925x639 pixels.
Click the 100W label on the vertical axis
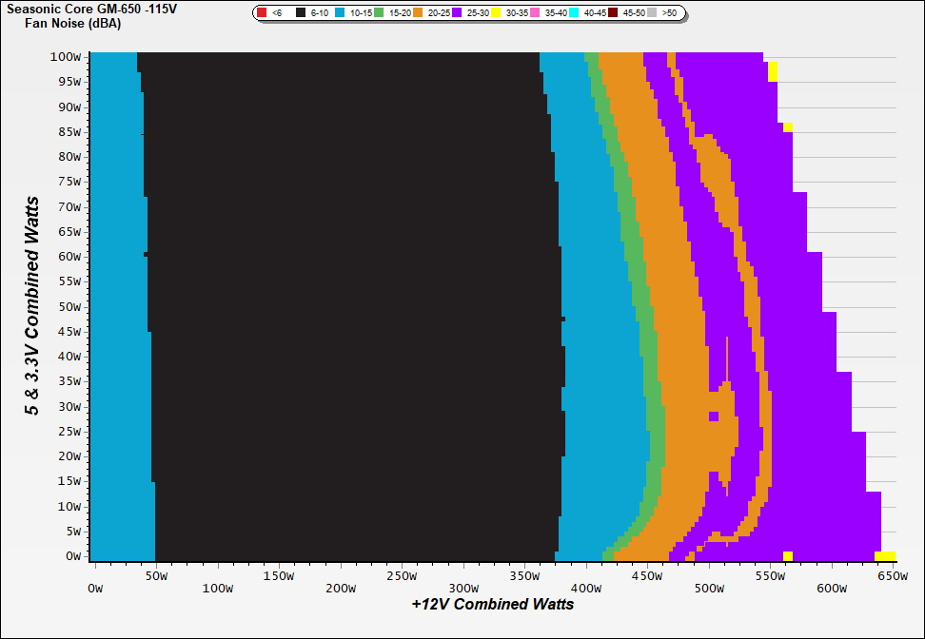point(66,57)
